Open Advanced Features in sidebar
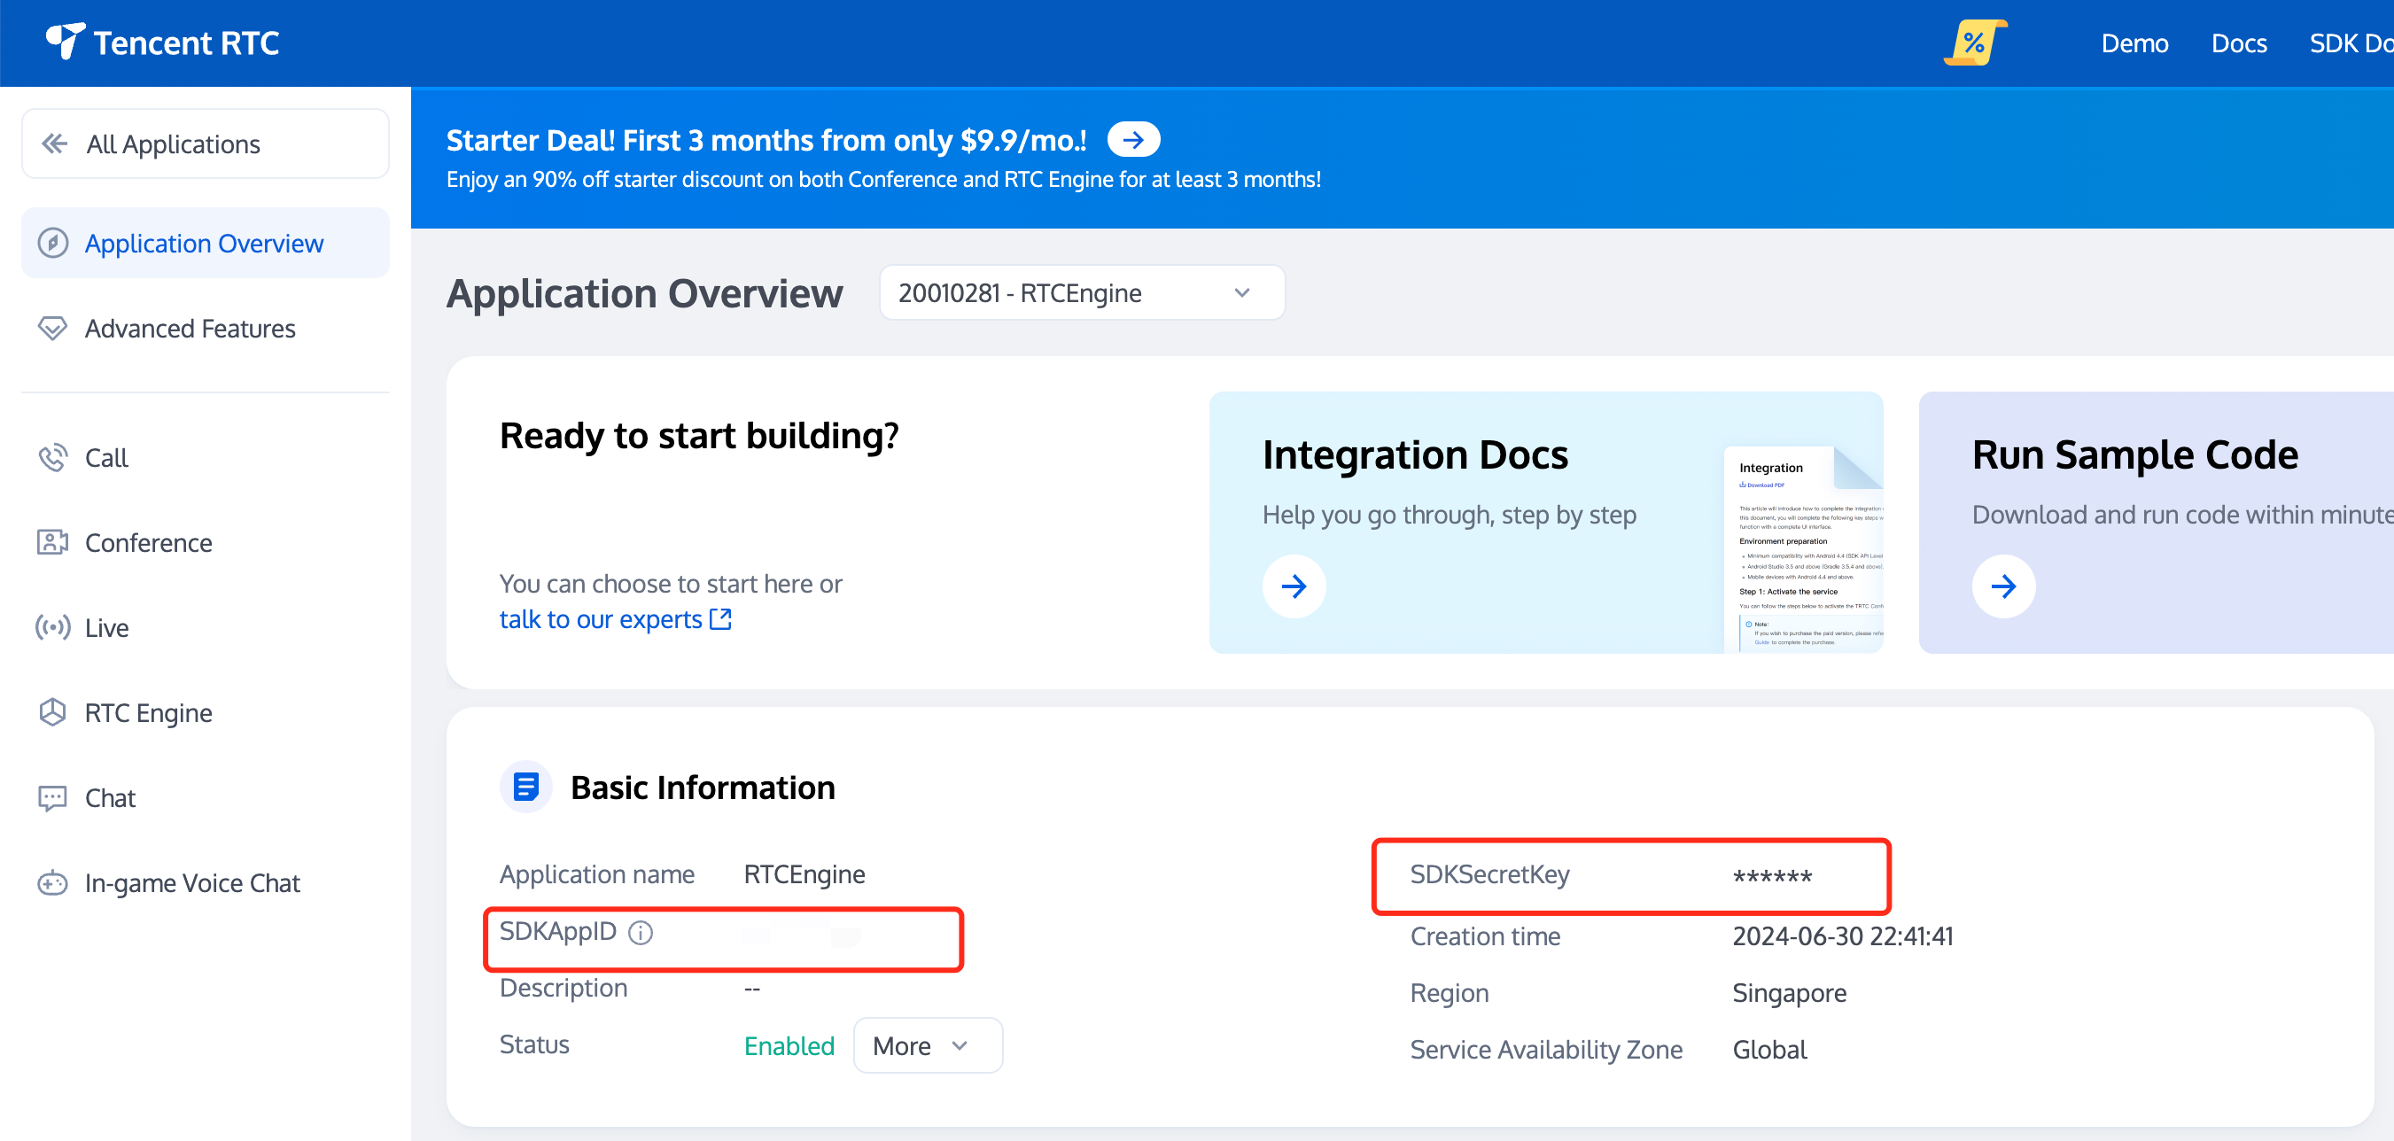 click(x=190, y=329)
